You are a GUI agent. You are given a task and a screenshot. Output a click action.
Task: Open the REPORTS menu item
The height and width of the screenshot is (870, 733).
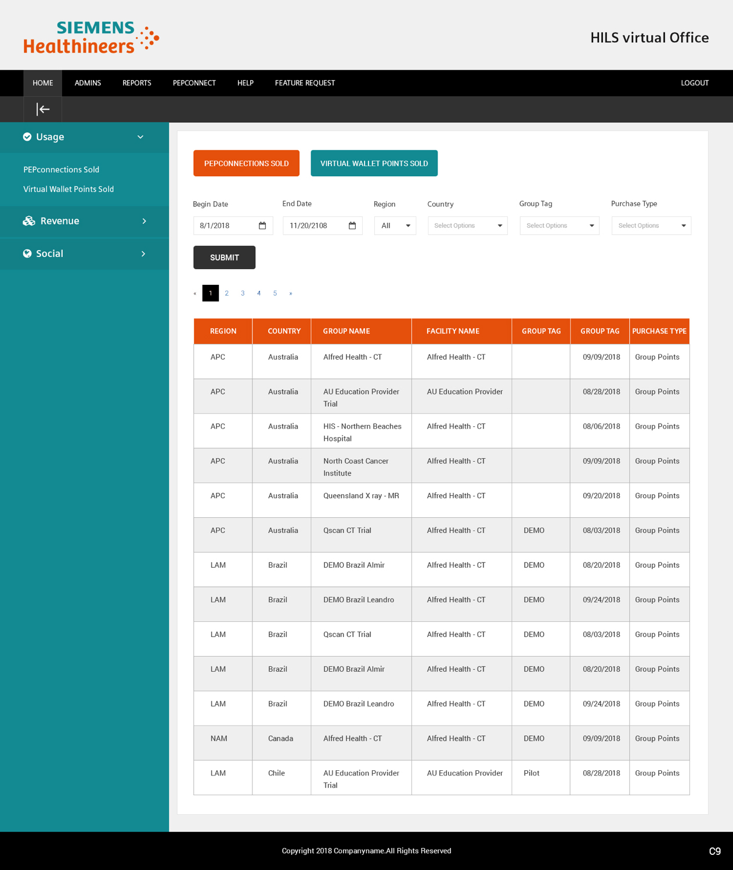tap(136, 83)
